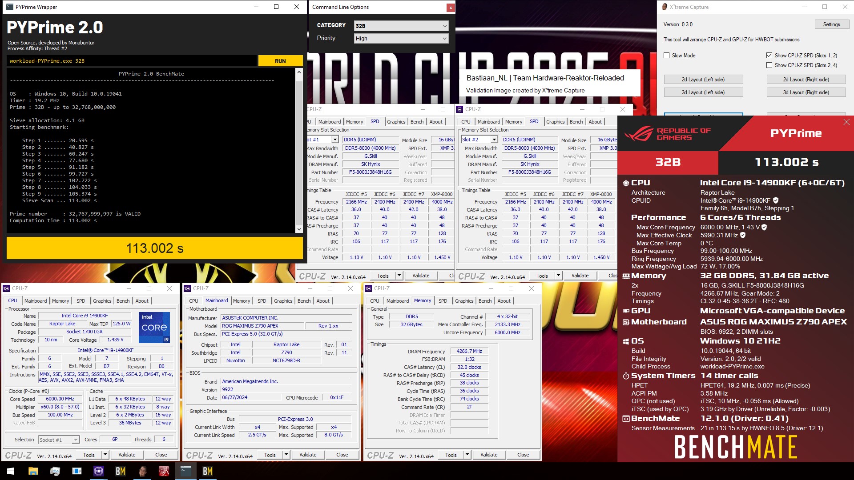This screenshot has height=480, width=854.
Task: Click verified checkmark next to Max Core Frequency
Action: pos(764,227)
